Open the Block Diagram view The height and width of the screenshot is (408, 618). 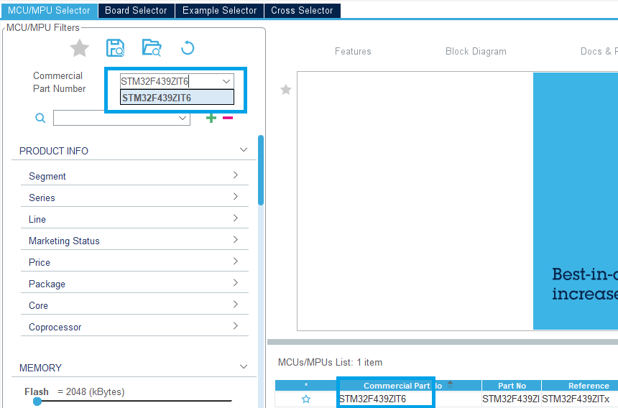476,51
